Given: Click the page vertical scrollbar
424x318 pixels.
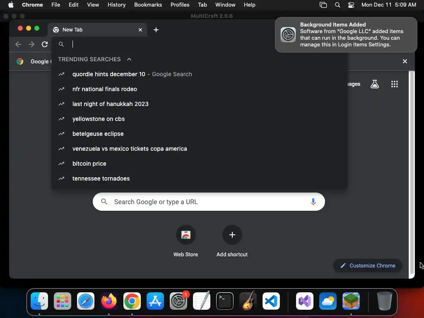Looking at the screenshot, I should tap(412, 173).
